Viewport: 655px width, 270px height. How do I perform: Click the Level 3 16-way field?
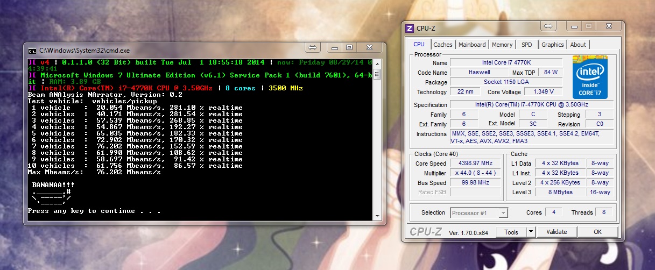[600, 192]
